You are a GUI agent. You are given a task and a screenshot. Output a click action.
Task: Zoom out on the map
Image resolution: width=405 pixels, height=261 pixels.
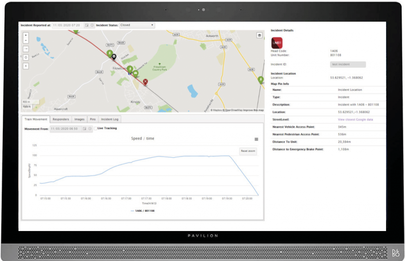click(26, 40)
